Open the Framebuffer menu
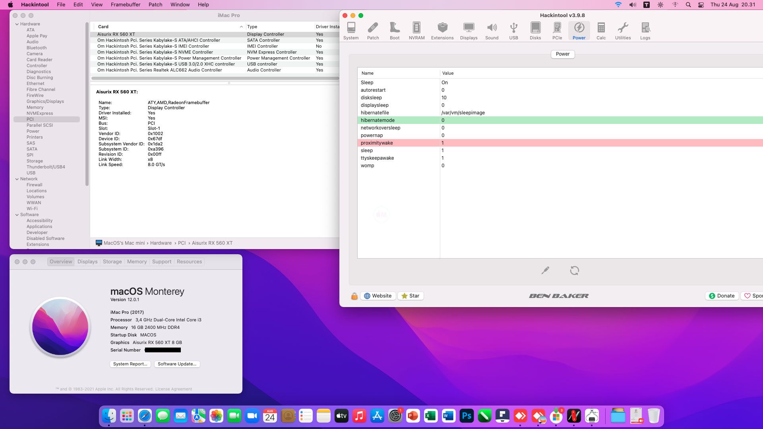763x429 pixels. 126,5
